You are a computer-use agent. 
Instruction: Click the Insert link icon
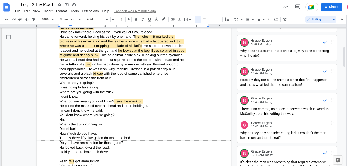(173, 20)
